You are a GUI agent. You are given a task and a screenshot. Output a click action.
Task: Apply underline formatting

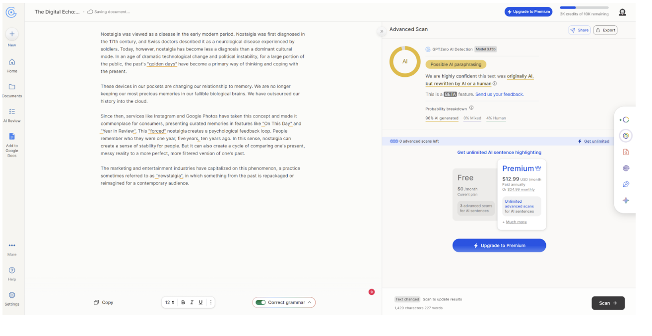click(x=200, y=302)
